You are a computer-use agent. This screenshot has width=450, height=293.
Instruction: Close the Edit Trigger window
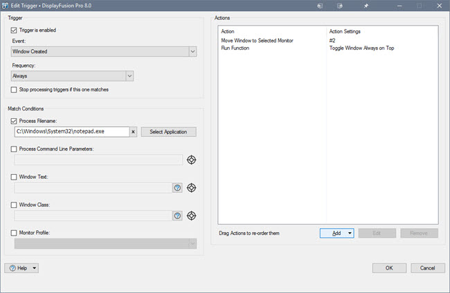pos(440,6)
